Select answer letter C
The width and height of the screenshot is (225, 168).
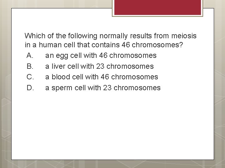click(x=30, y=77)
